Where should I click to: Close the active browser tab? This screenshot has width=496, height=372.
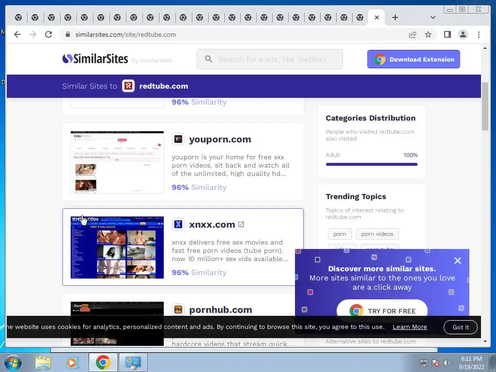[x=377, y=17]
